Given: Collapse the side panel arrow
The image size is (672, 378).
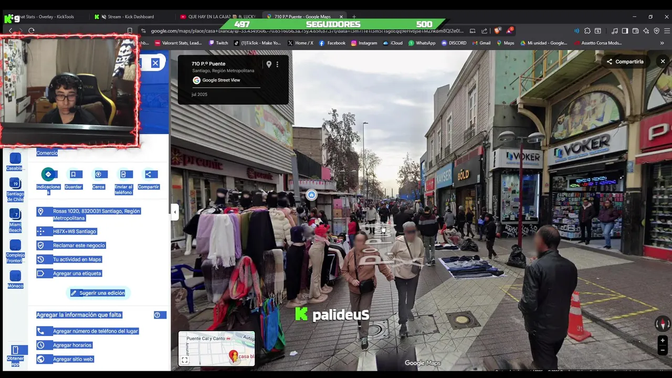Looking at the screenshot, I should click(174, 212).
